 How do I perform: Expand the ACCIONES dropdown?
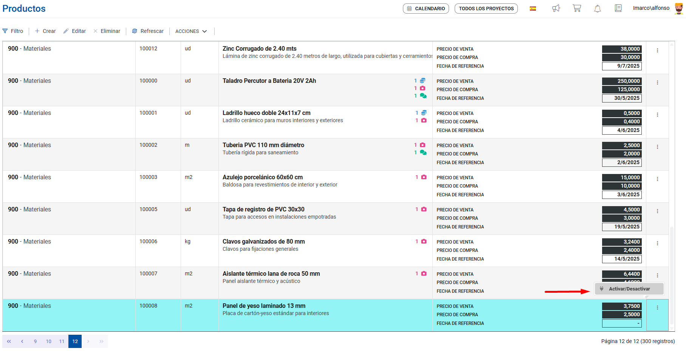(x=191, y=31)
